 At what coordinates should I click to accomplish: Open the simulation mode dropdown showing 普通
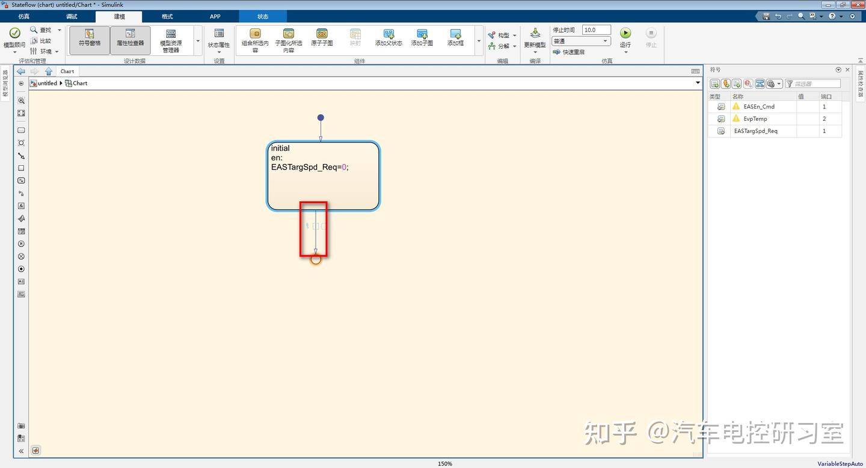tap(606, 40)
